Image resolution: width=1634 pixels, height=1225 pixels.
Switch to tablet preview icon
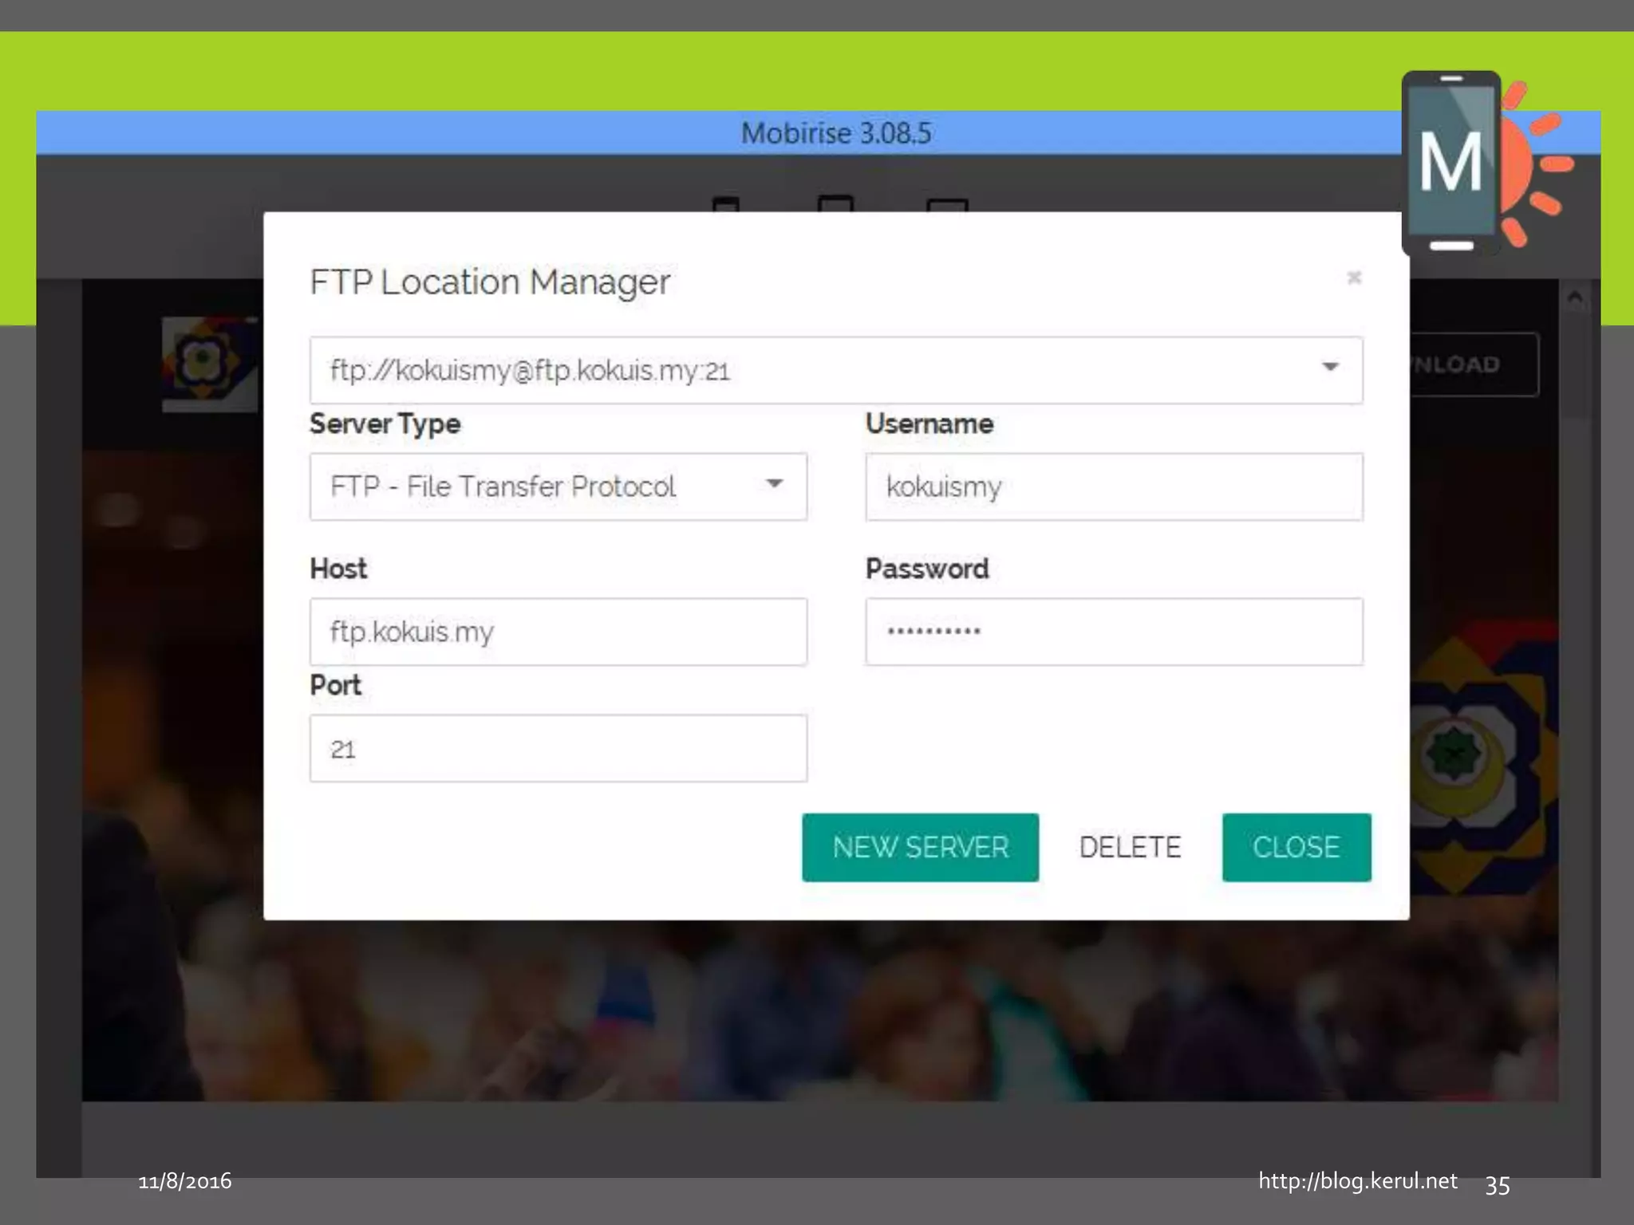click(835, 204)
